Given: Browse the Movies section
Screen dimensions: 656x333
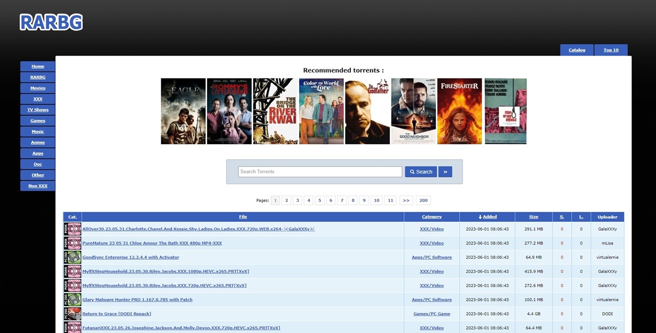Looking at the screenshot, I should pos(38,88).
